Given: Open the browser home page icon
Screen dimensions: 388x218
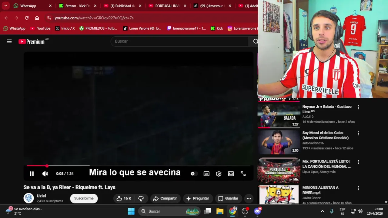Looking at the screenshot, I should pyautogui.click(x=37, y=18).
